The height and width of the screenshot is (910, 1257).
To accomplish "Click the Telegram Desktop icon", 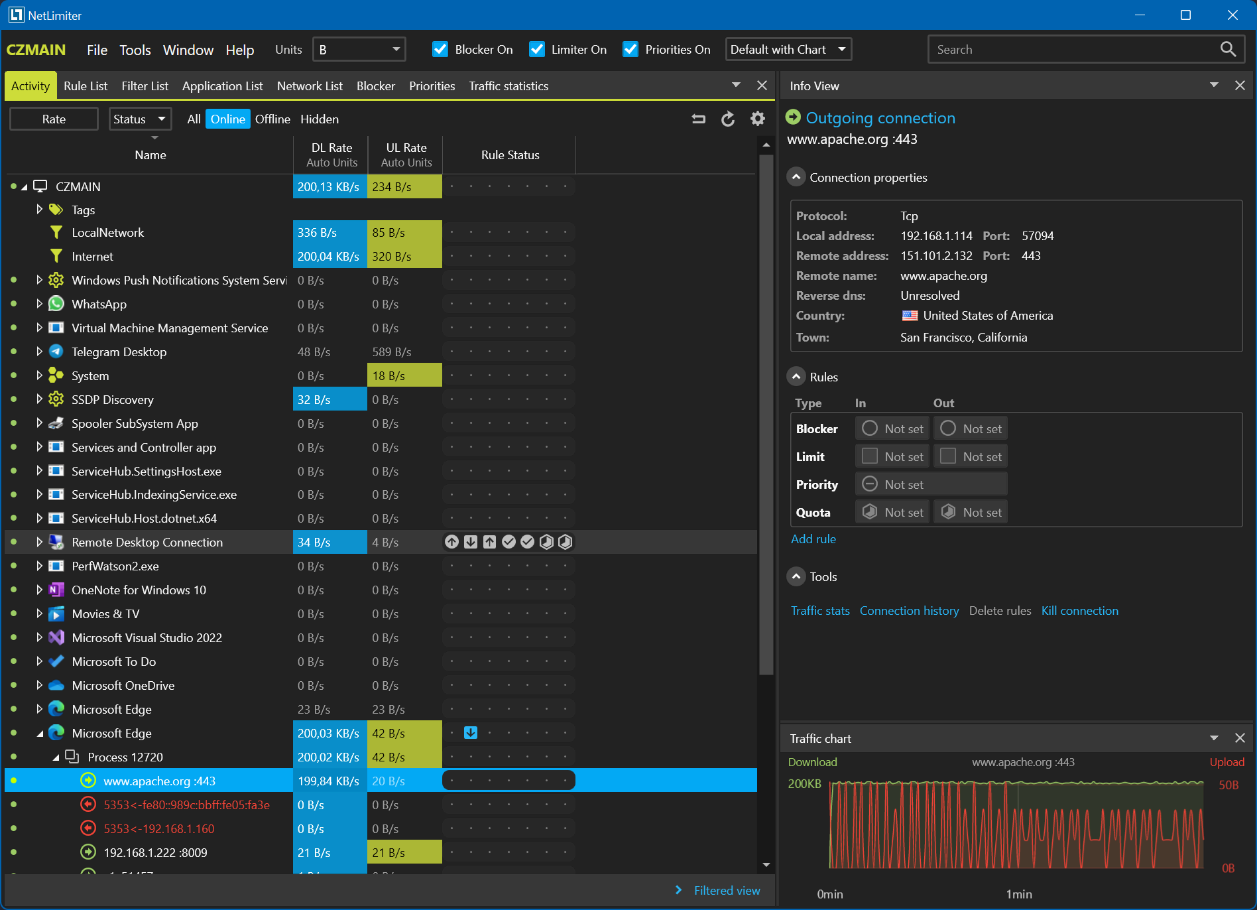I will pos(56,352).
